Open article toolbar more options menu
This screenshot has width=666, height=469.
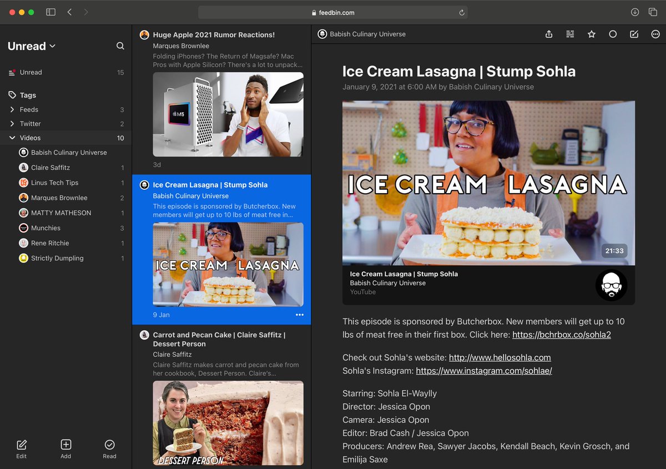(x=655, y=34)
